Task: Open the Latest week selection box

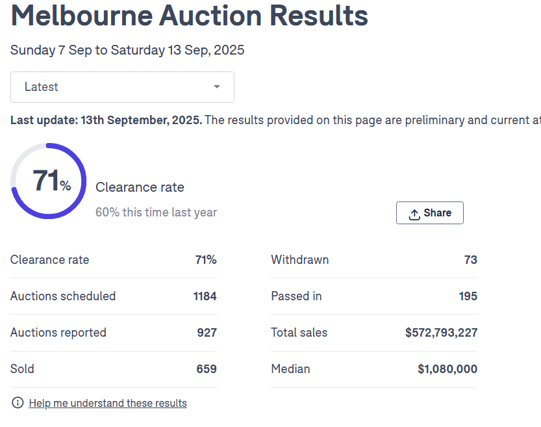Action: (x=122, y=87)
